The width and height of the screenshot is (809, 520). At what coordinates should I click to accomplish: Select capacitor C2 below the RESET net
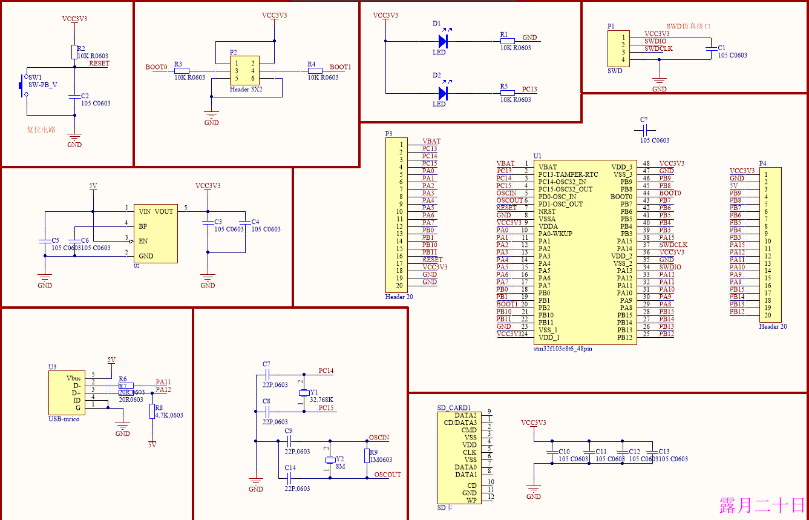(x=74, y=96)
